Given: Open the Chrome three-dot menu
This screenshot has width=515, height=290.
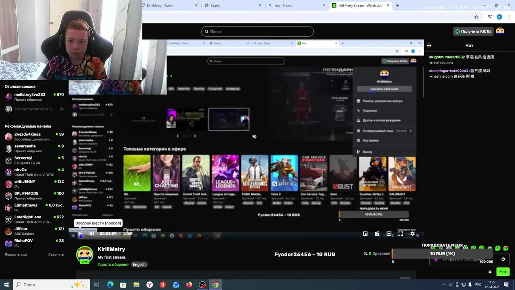Looking at the screenshot, I should (x=509, y=17).
